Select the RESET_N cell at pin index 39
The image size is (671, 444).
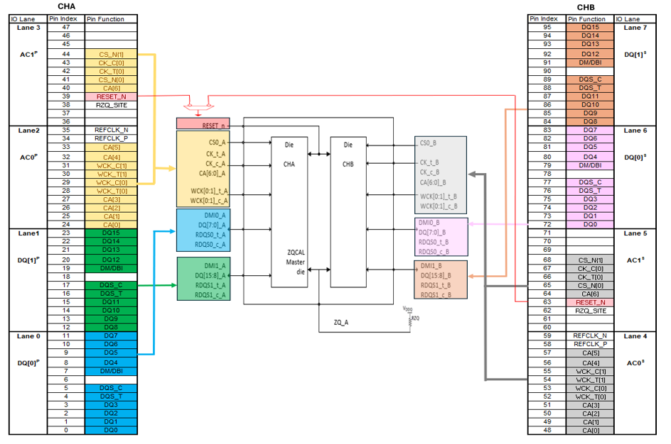click(111, 97)
